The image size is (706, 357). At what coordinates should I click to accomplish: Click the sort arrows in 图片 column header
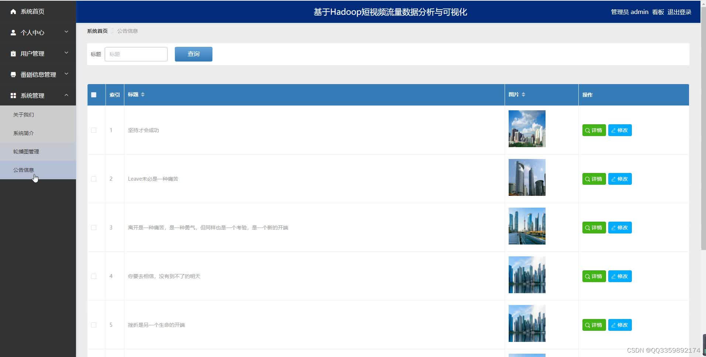click(523, 94)
